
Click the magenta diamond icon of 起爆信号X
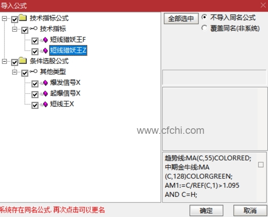coord(45,93)
